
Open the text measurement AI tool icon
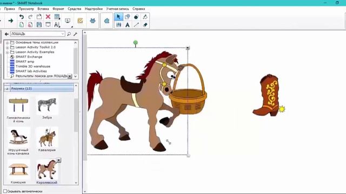click(x=57, y=25)
